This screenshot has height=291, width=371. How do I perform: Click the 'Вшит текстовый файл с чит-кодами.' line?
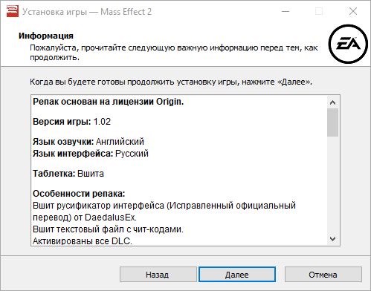pos(108,229)
